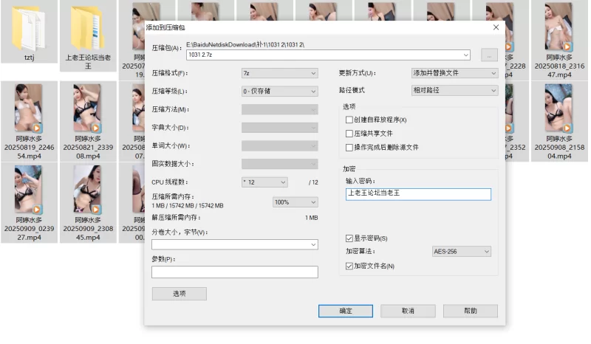This screenshot has width=591, height=344.
Task: Close the 添加到压缩包 dialog
Action: pyautogui.click(x=496, y=27)
